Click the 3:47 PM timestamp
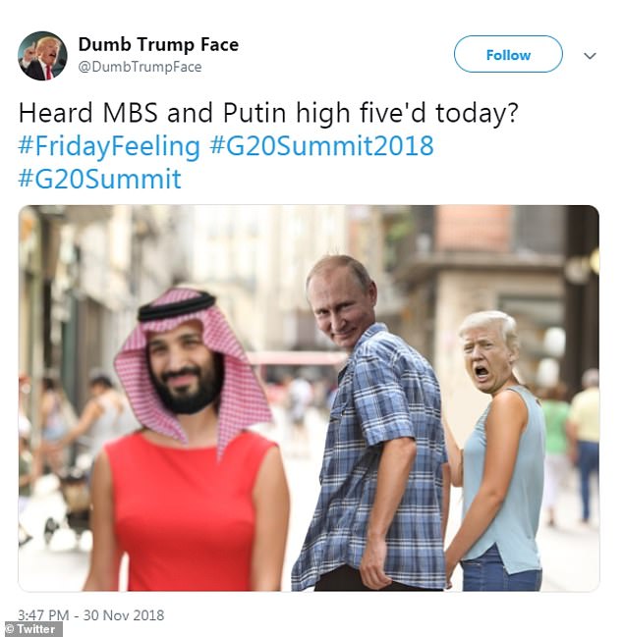The width and height of the screenshot is (623, 637). (43, 614)
